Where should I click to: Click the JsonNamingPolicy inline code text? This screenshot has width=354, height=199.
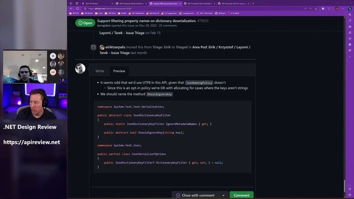(199, 83)
